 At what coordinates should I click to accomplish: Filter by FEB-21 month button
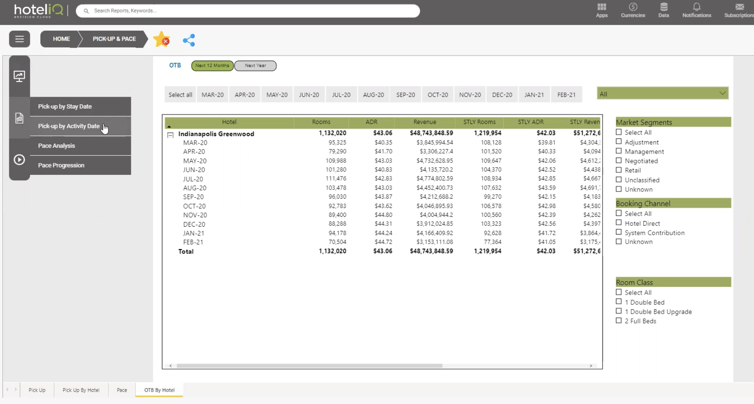[567, 95]
